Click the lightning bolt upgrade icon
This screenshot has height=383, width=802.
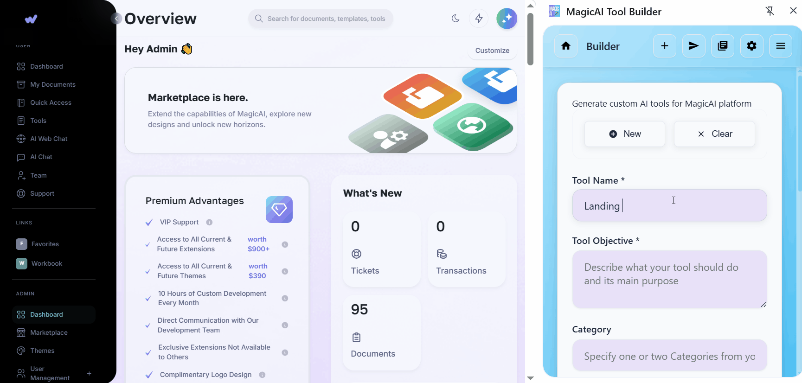pos(479,19)
